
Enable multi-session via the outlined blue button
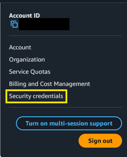coord(69,123)
